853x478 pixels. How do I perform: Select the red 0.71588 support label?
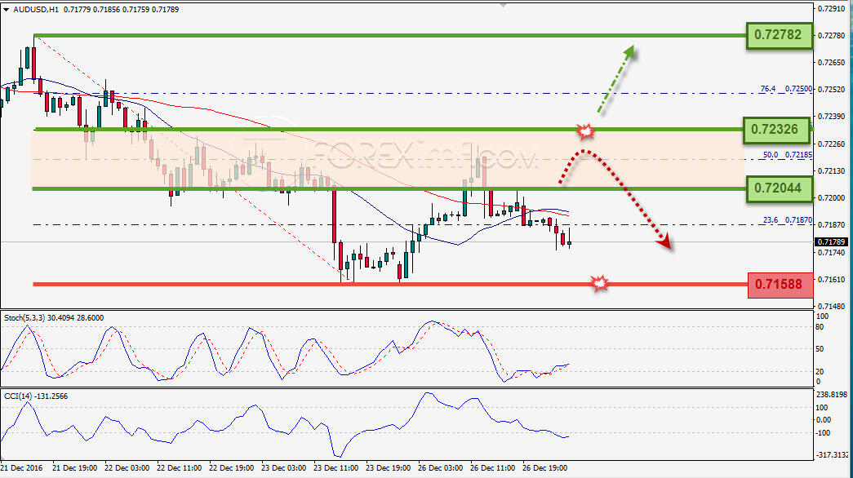tap(780, 285)
